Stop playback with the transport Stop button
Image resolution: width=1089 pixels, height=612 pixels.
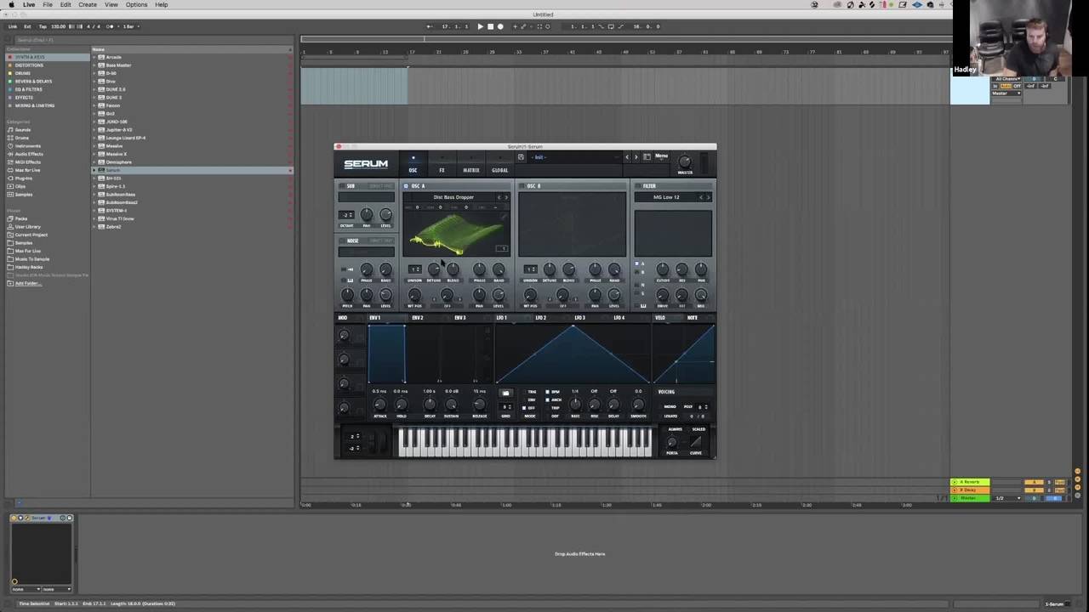[490, 26]
